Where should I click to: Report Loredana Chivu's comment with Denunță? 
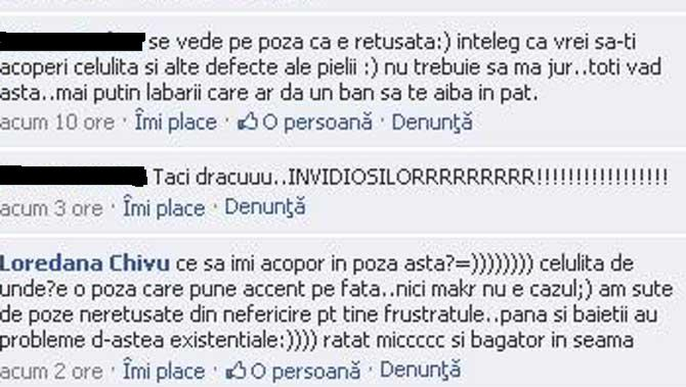point(420,371)
